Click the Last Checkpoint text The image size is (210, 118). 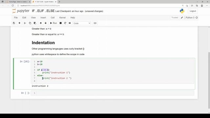coord(69,11)
